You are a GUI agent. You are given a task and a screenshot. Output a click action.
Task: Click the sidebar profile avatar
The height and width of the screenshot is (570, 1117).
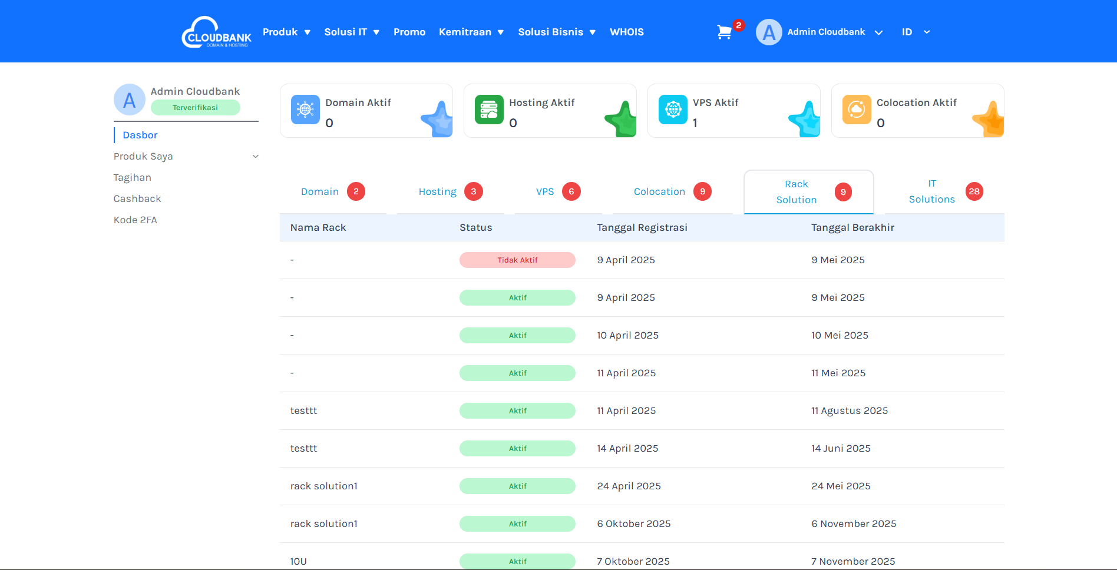click(x=129, y=100)
